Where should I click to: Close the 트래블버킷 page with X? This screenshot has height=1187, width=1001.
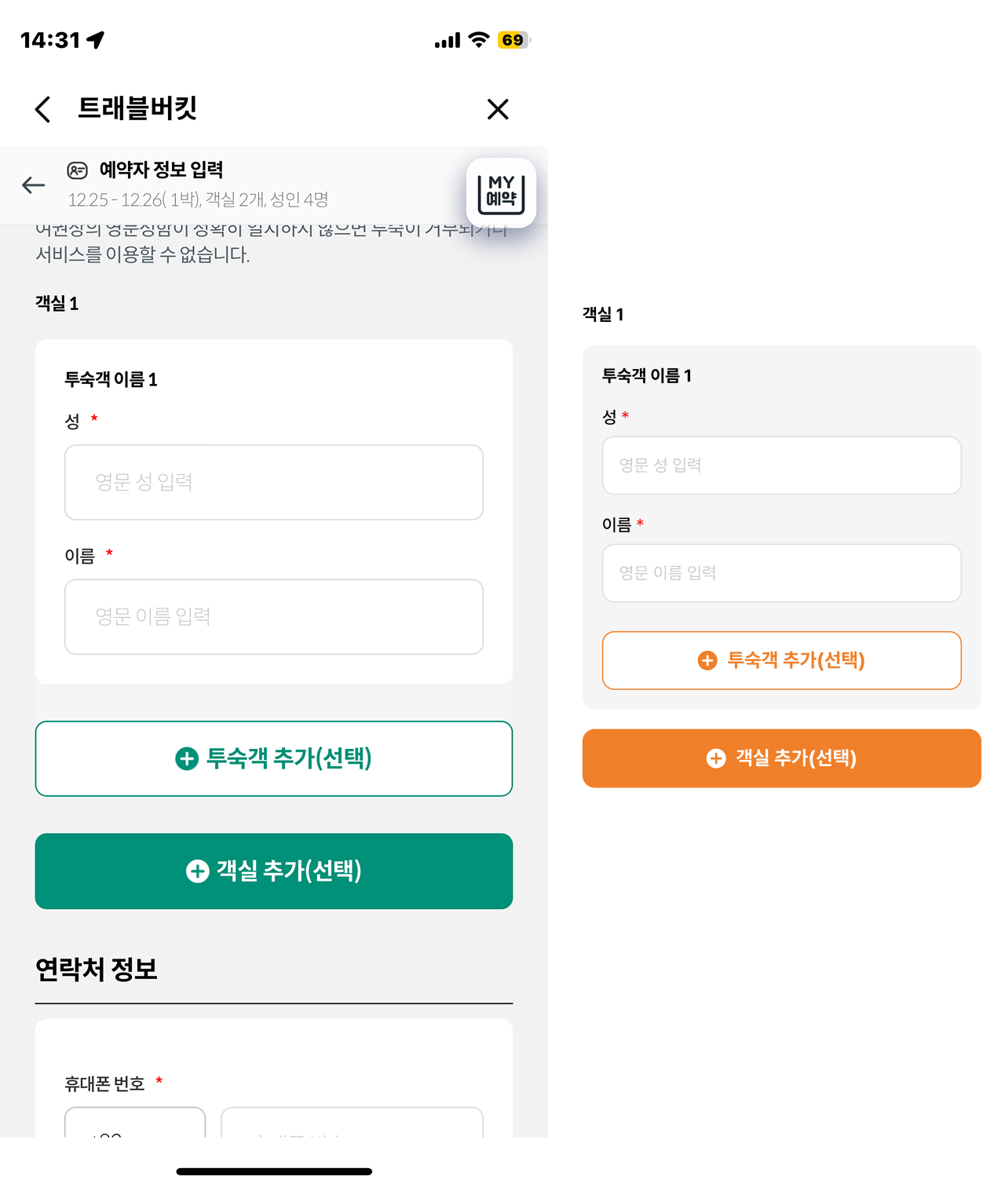pyautogui.click(x=498, y=109)
